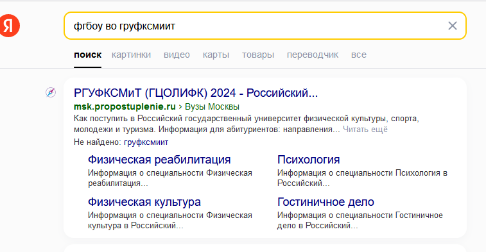Viewport: 486px width, 252px height.
Task: Open the Физическая культура sitelink
Action: (144, 202)
